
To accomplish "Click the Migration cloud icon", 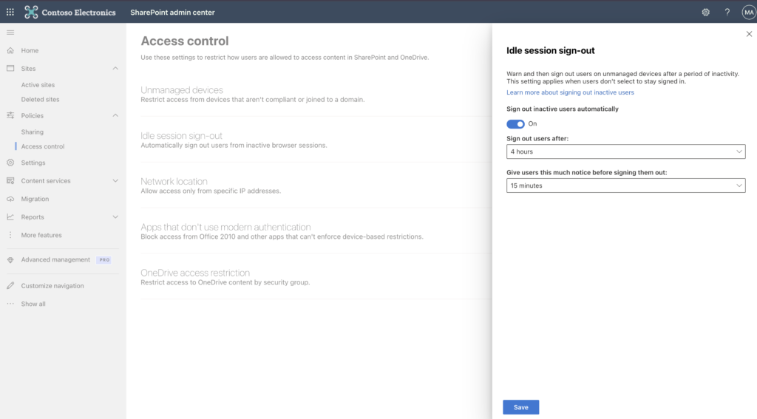I will point(10,199).
